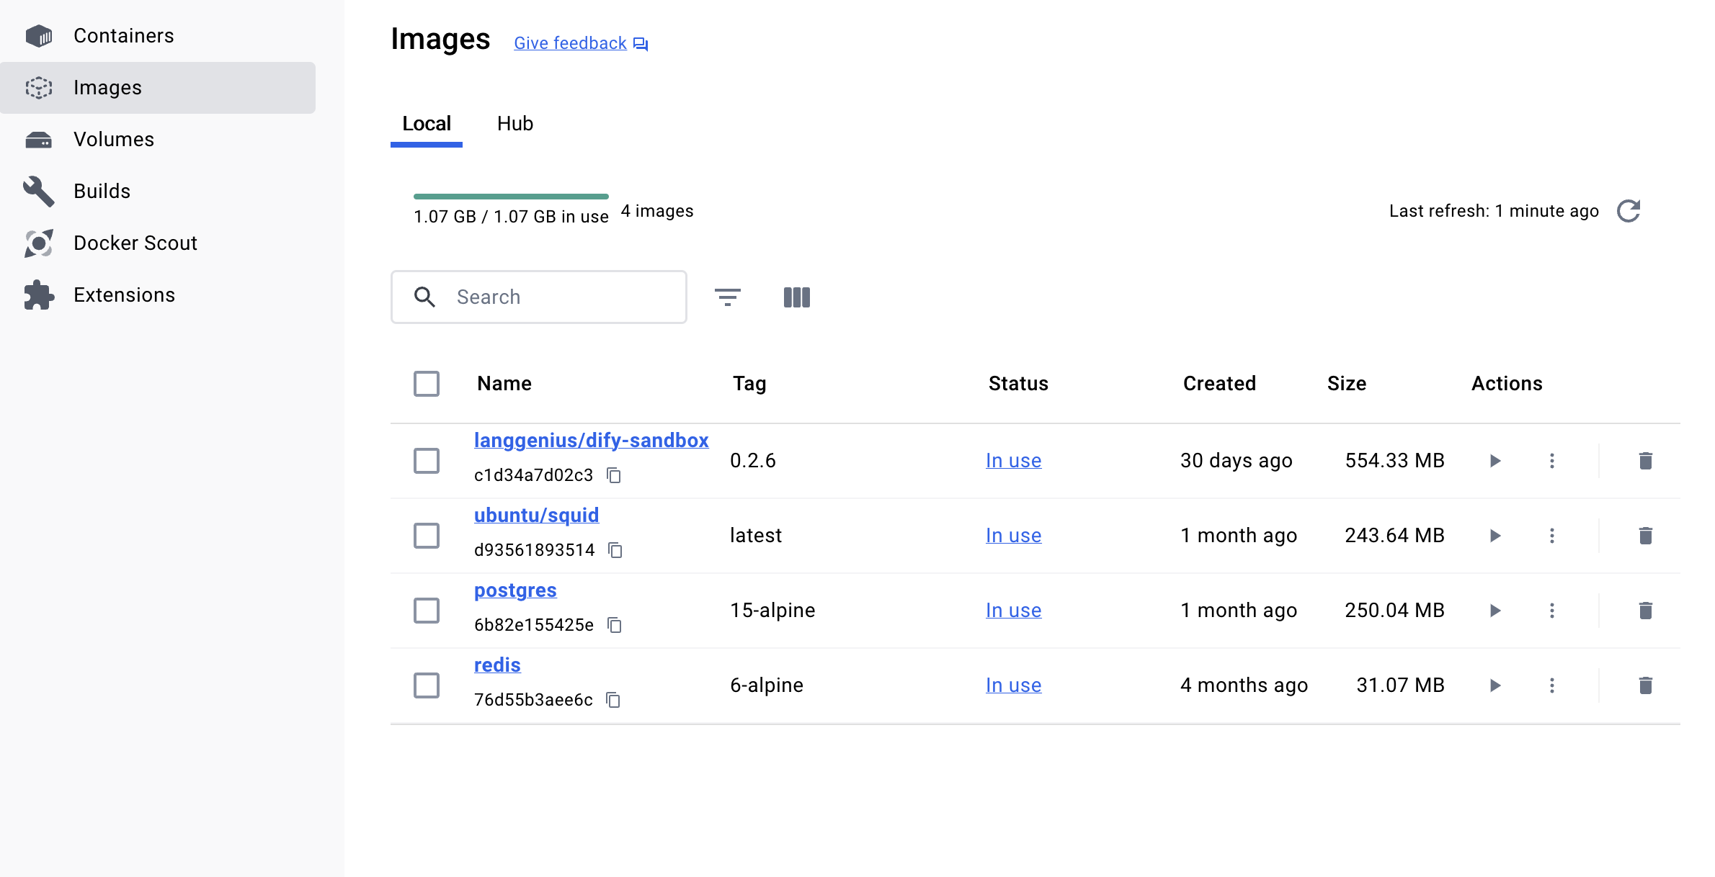Run the ubuntu/squid image

pyautogui.click(x=1495, y=536)
